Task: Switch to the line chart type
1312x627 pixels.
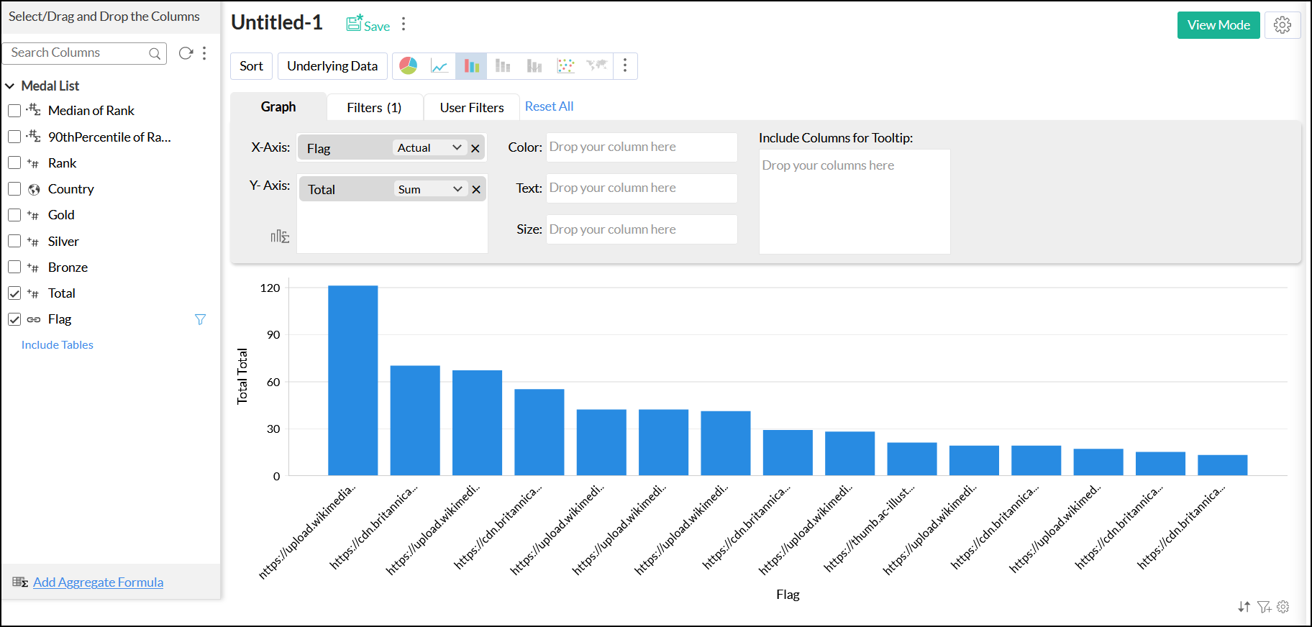Action: 439,66
